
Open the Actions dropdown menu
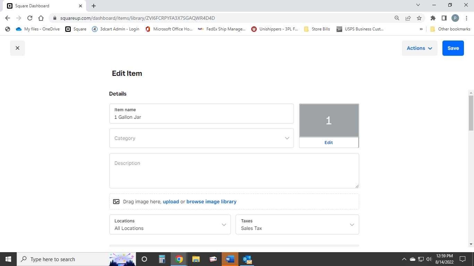(420, 48)
